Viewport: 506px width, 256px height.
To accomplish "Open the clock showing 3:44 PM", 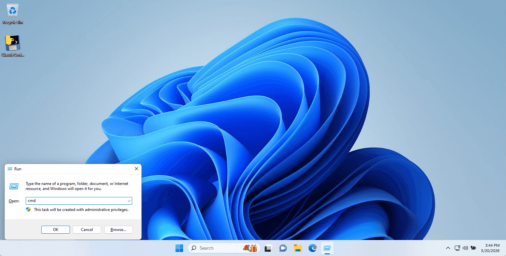I will click(x=490, y=248).
